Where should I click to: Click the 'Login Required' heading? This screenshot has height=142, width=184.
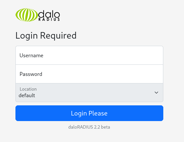click(x=46, y=36)
